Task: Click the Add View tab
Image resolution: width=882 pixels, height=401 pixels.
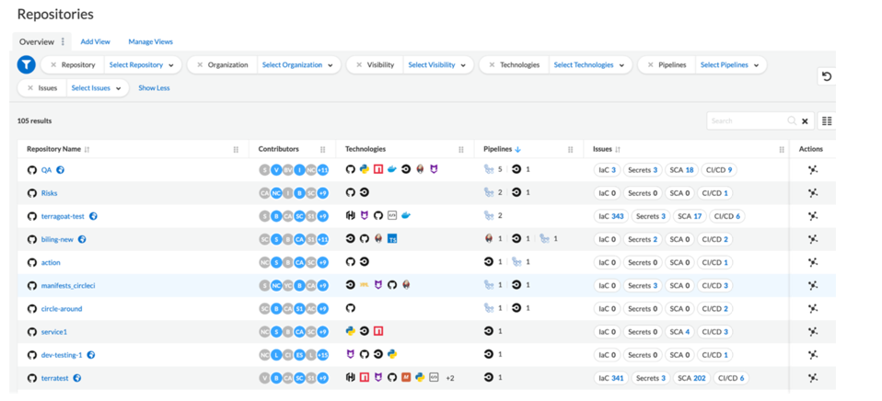Action: (95, 42)
